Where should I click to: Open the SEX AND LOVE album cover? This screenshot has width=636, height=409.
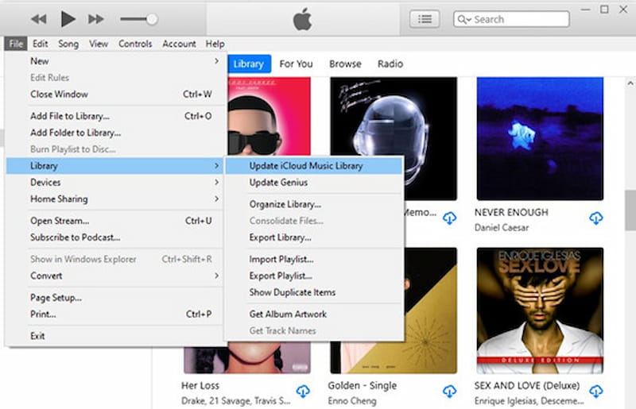(540, 311)
